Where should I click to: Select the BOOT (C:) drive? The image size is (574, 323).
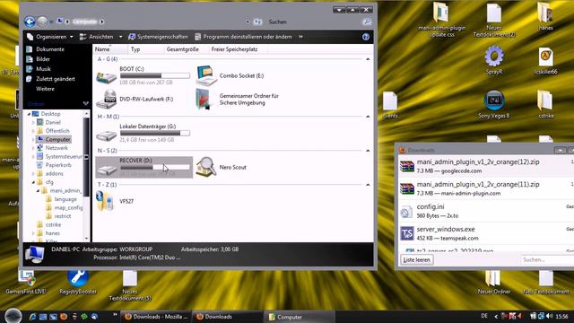[x=143, y=75]
